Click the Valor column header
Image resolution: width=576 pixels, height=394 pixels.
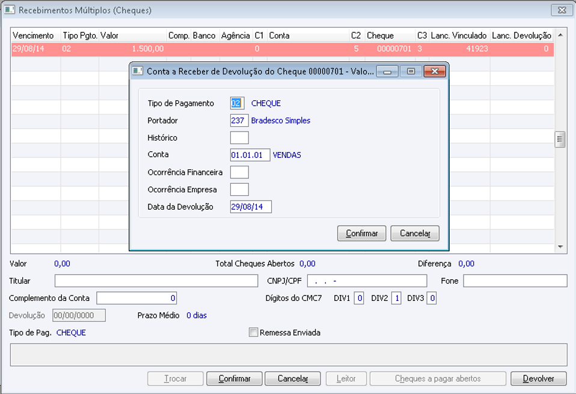pyautogui.click(x=133, y=35)
